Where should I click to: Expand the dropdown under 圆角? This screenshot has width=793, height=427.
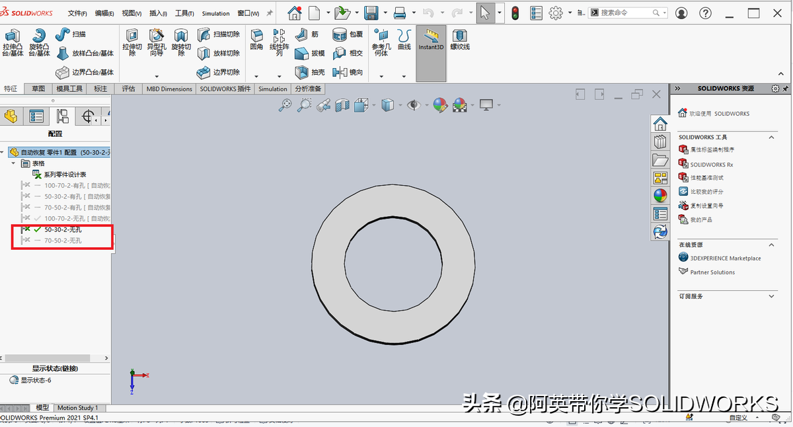pos(256,77)
